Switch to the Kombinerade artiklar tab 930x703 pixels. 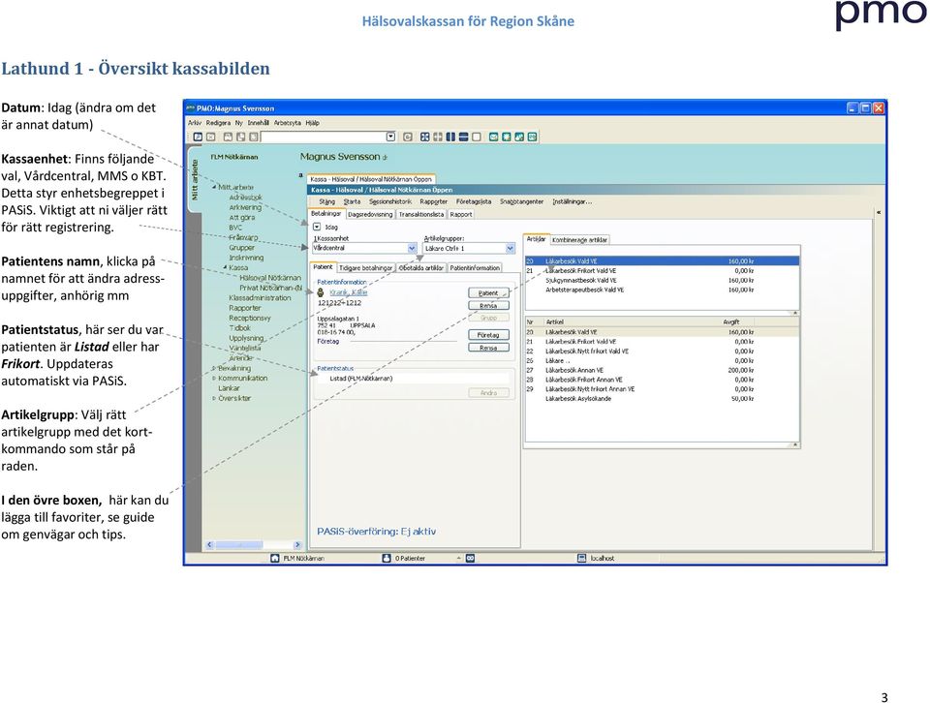579,240
